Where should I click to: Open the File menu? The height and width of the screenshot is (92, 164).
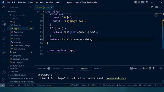tap(8, 2)
